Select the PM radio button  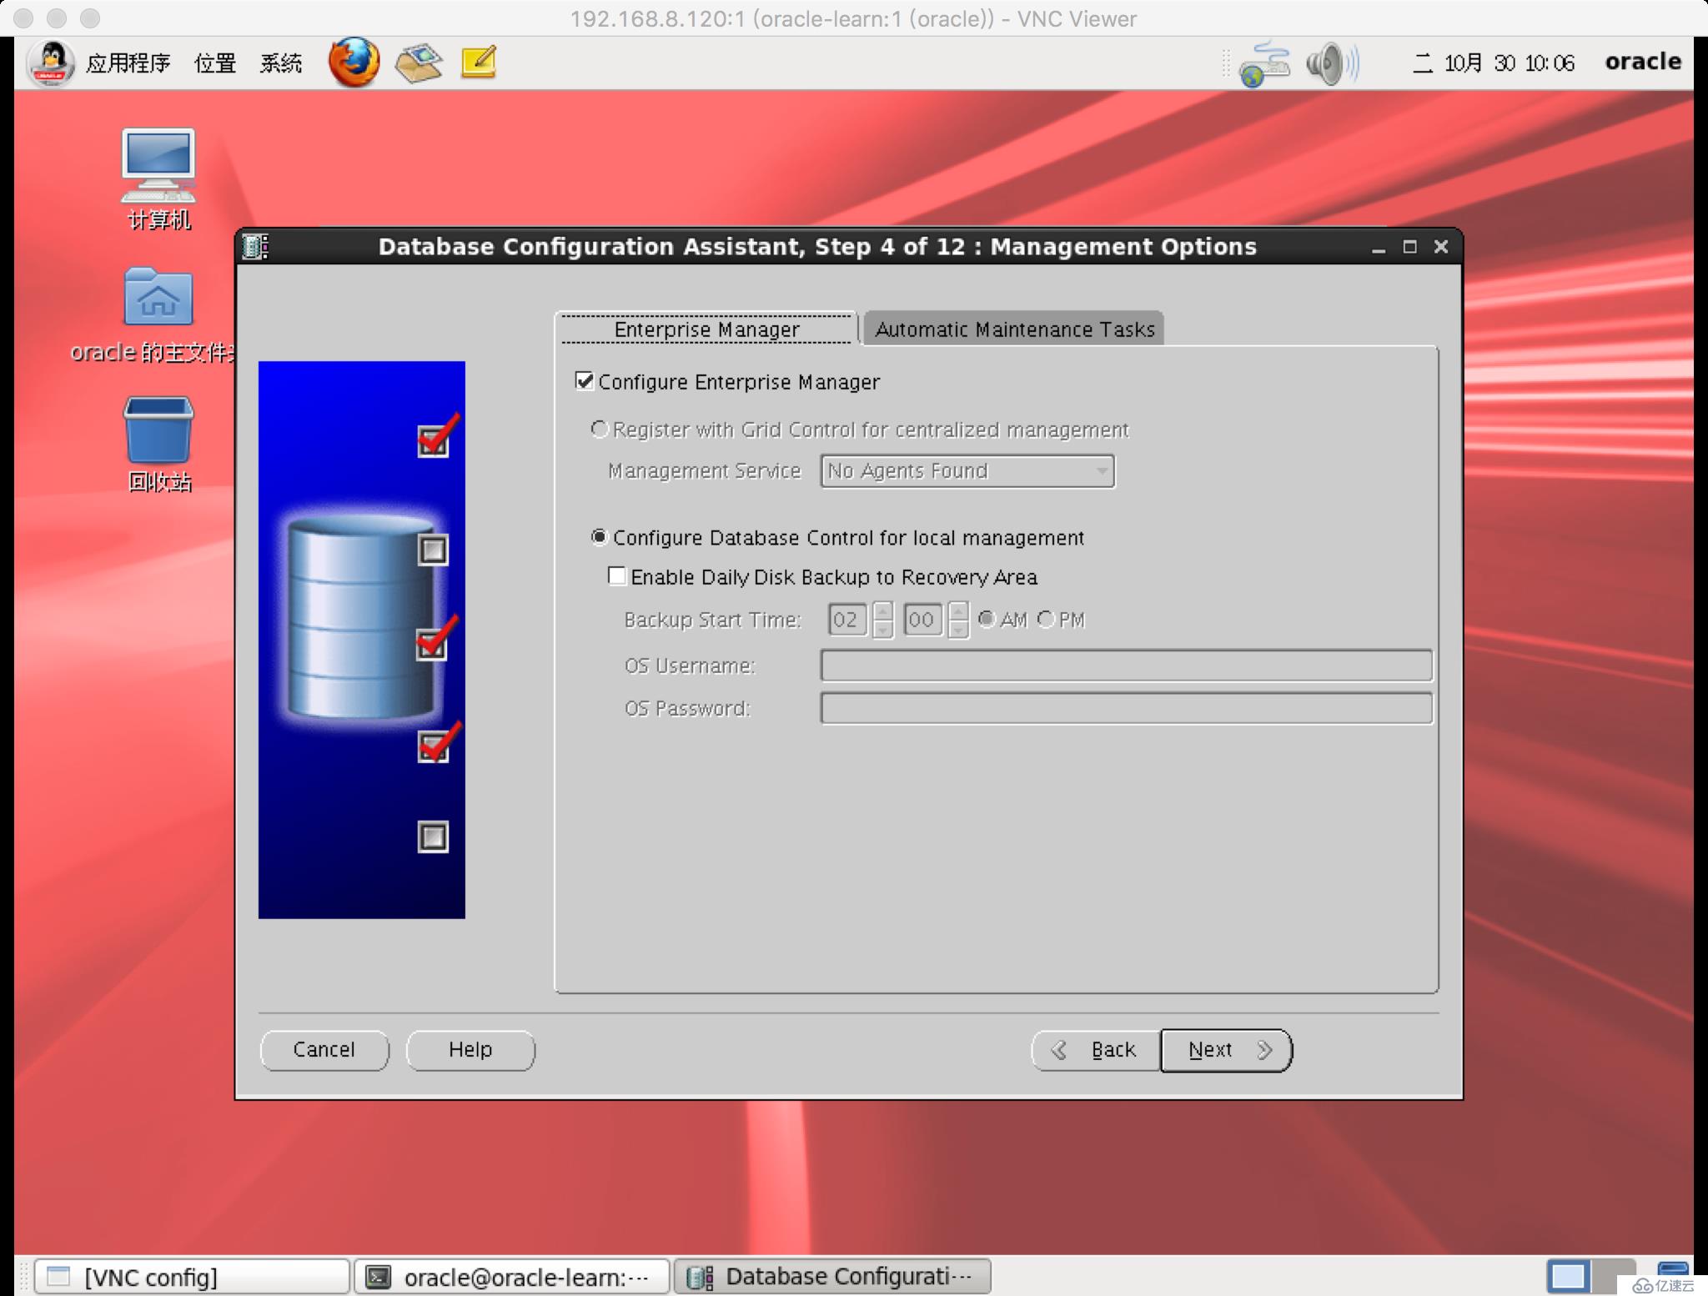[1046, 619]
